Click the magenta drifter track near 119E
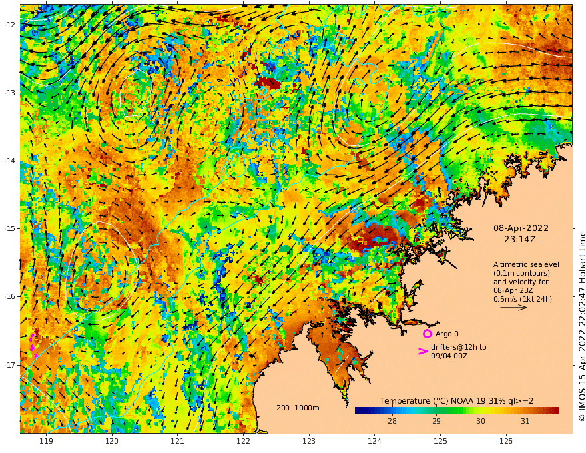586x453 pixels. point(33,346)
